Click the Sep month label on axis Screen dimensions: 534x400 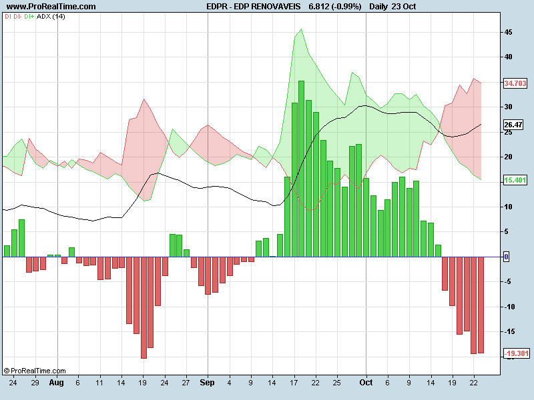207,383
